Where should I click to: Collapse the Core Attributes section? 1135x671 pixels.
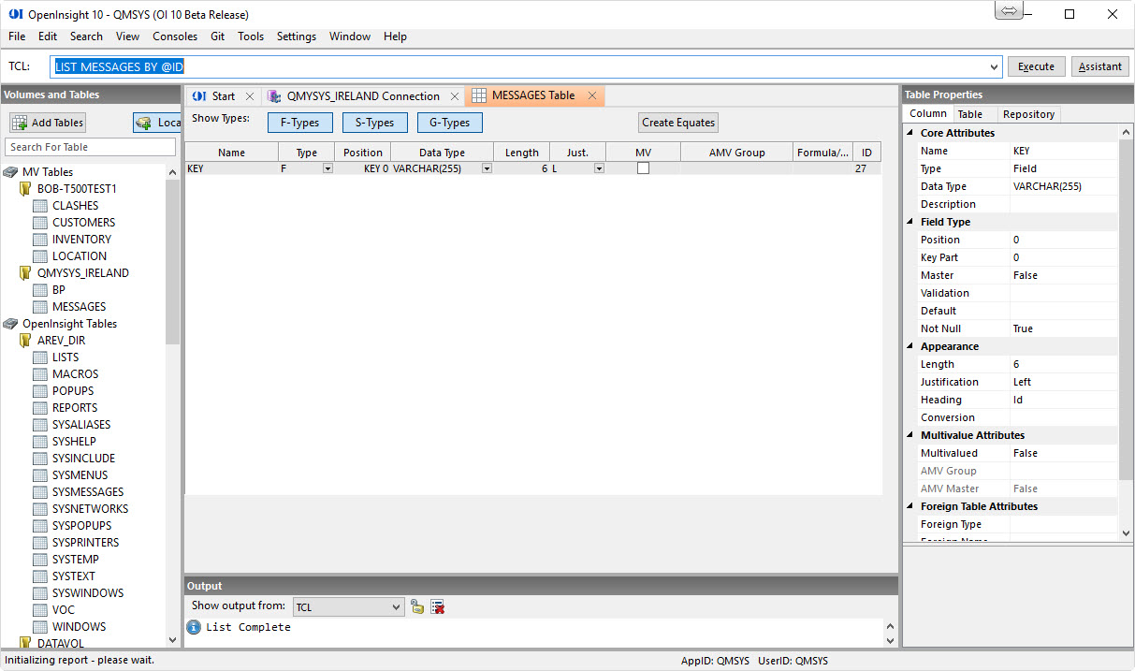(911, 133)
